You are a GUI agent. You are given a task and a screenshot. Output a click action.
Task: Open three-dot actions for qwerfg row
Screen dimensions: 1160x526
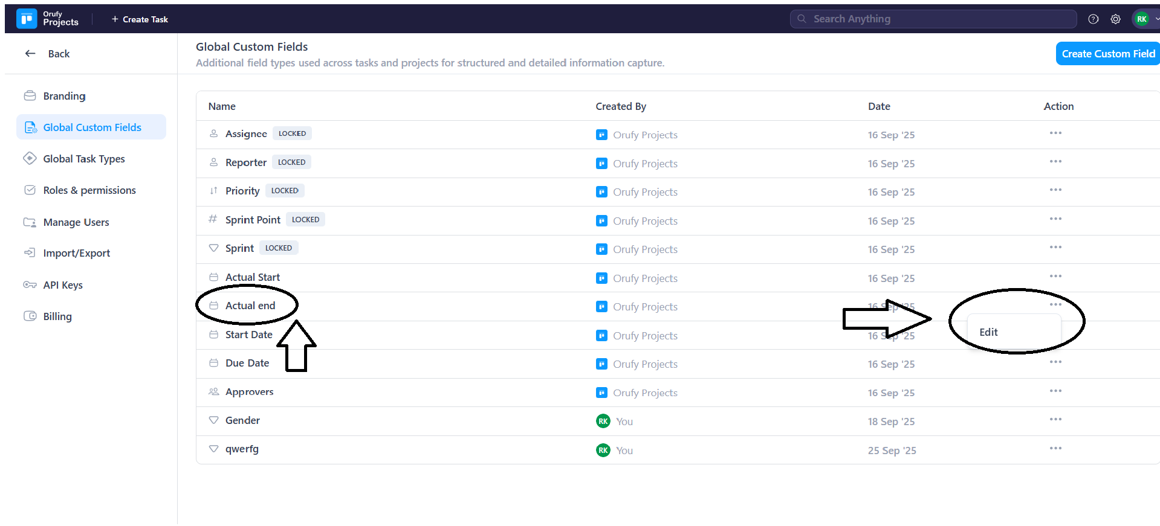[1055, 449]
